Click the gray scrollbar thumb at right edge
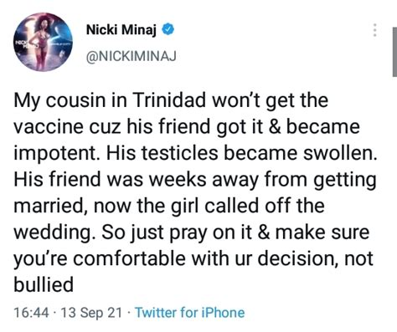The image size is (397, 332). [394, 52]
